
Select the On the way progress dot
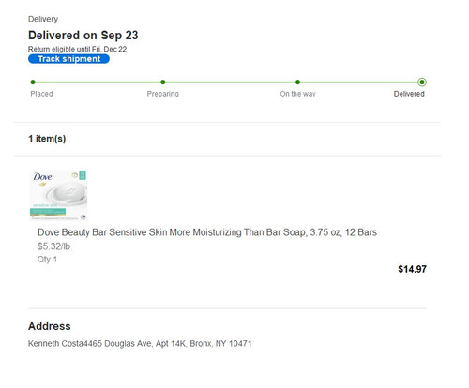coord(297,82)
